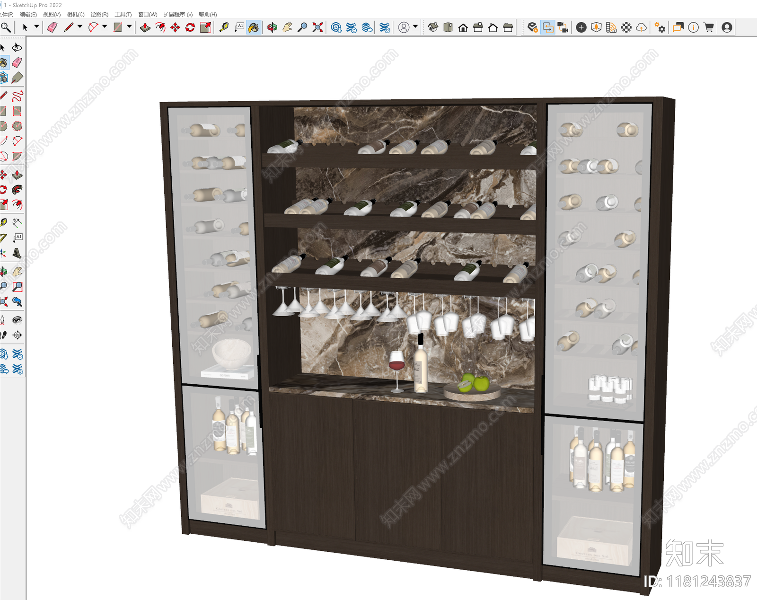Activate the Zoom tool in top toolbar
757x600 pixels.
pyautogui.click(x=302, y=27)
